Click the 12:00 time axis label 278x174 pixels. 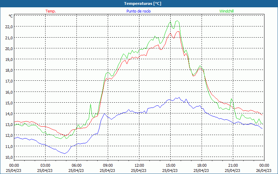(x=139, y=166)
